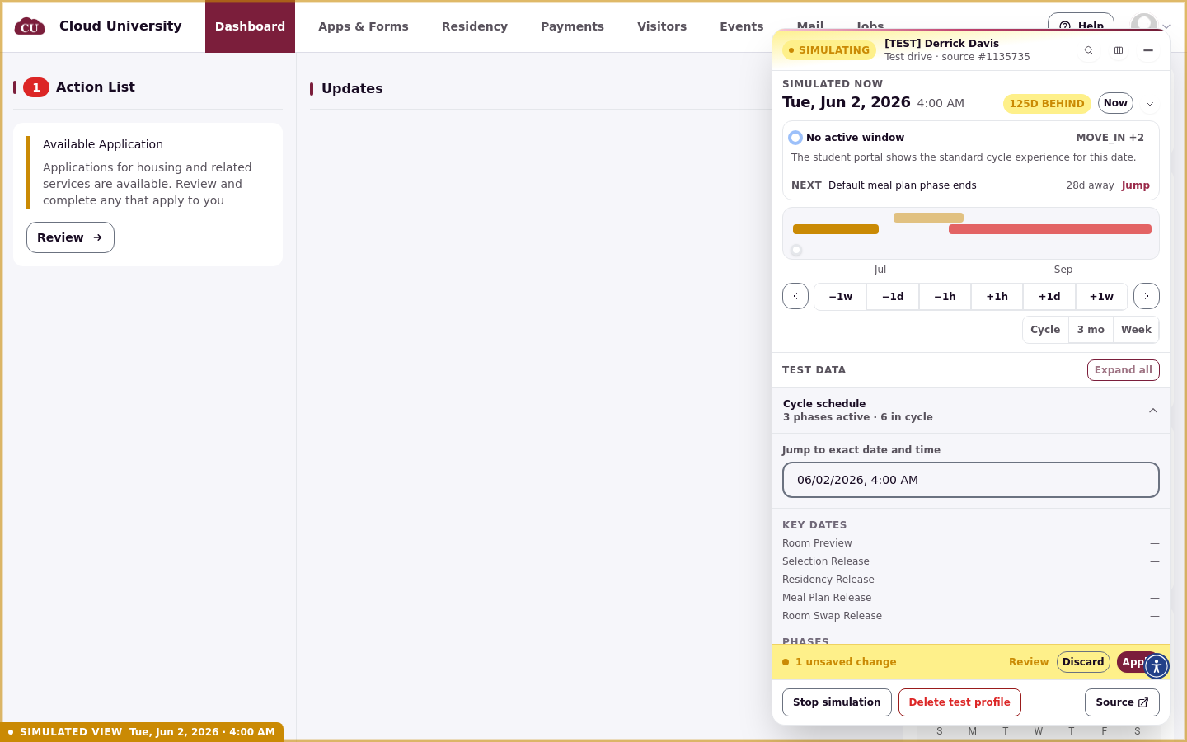Click the Now button
1187x742 pixels.
coord(1115,103)
